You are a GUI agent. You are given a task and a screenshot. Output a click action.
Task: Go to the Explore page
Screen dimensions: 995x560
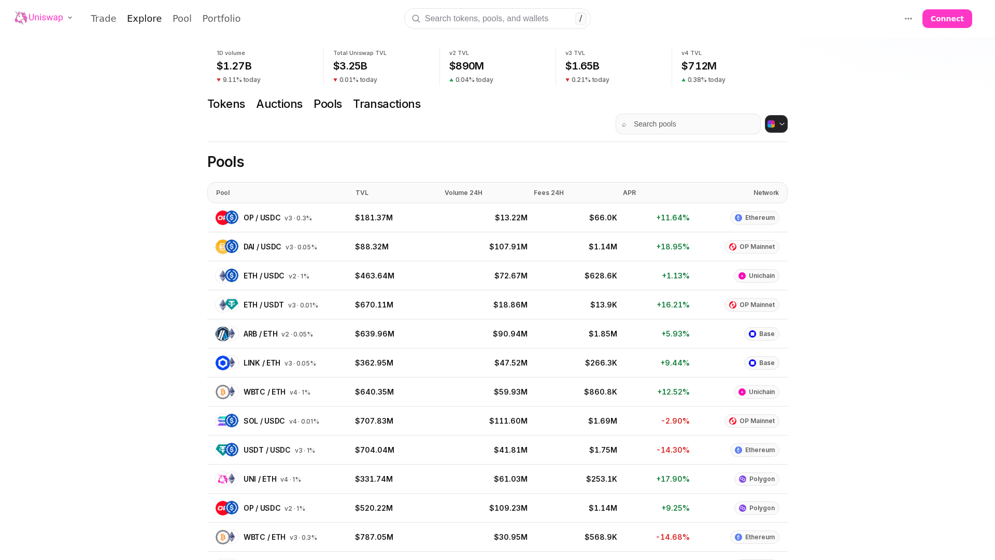tap(144, 19)
